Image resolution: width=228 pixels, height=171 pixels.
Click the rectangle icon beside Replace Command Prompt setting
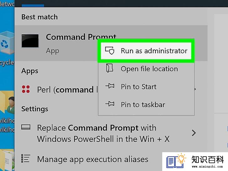click(x=26, y=127)
